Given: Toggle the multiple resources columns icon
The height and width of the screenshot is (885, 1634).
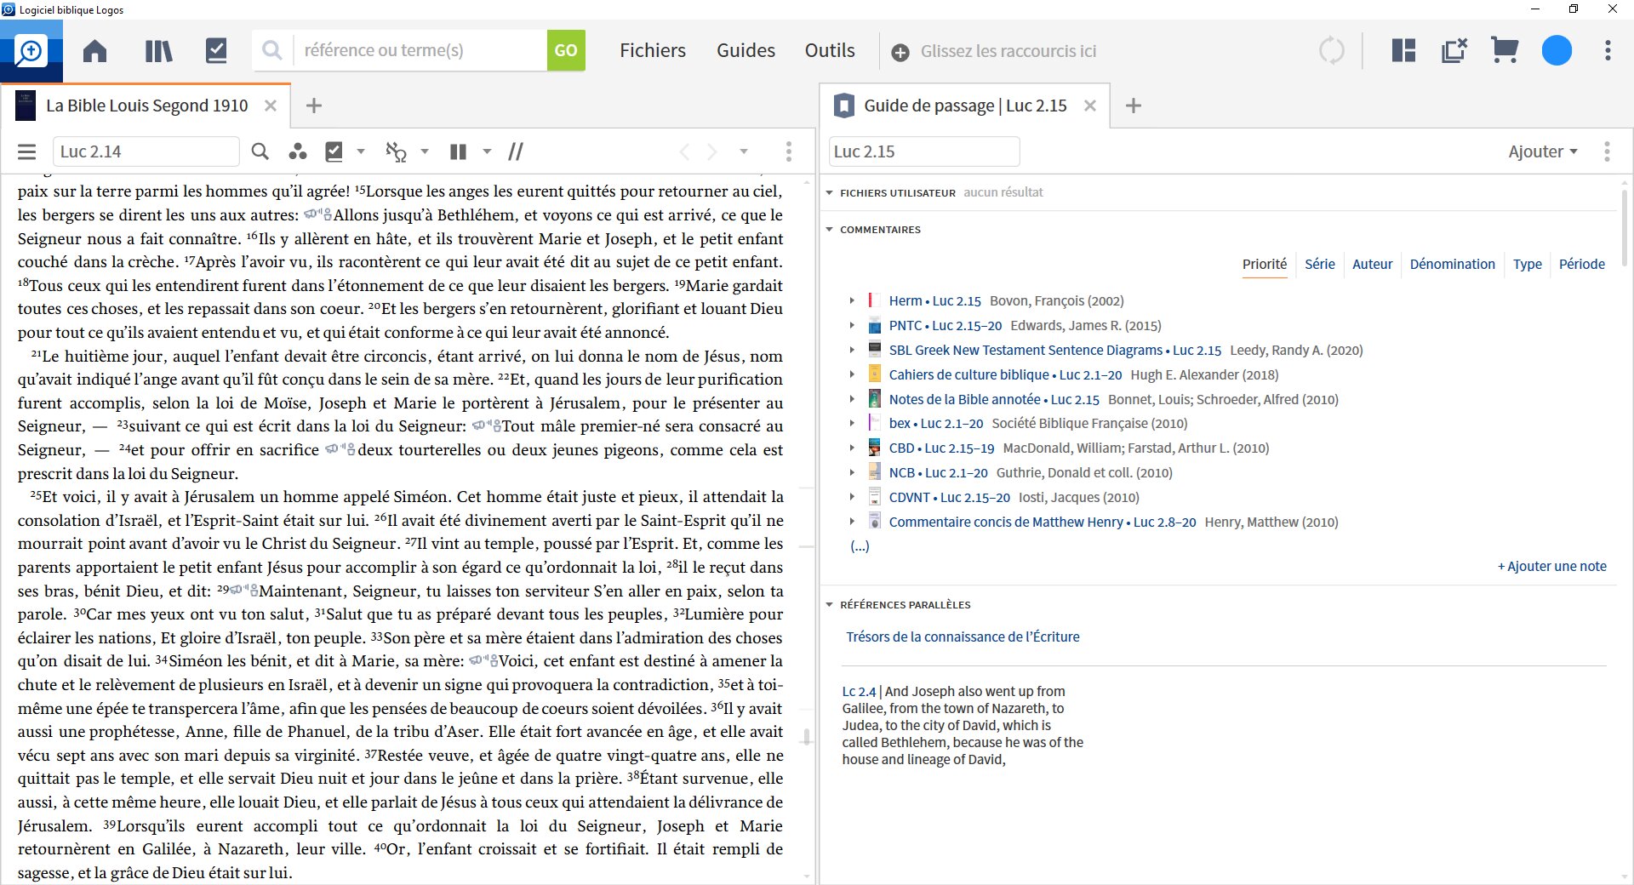Looking at the screenshot, I should click(458, 151).
